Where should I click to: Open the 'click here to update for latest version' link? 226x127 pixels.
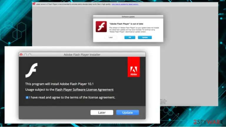pyautogui.click(x=125, y=4)
